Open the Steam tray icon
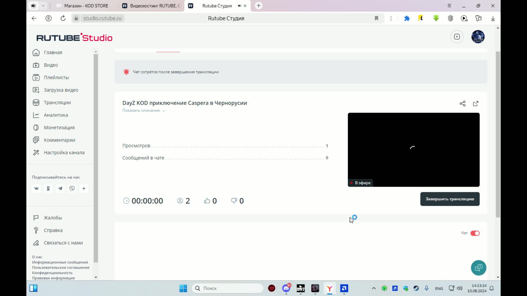The width and height of the screenshot is (527, 296). coord(416,288)
